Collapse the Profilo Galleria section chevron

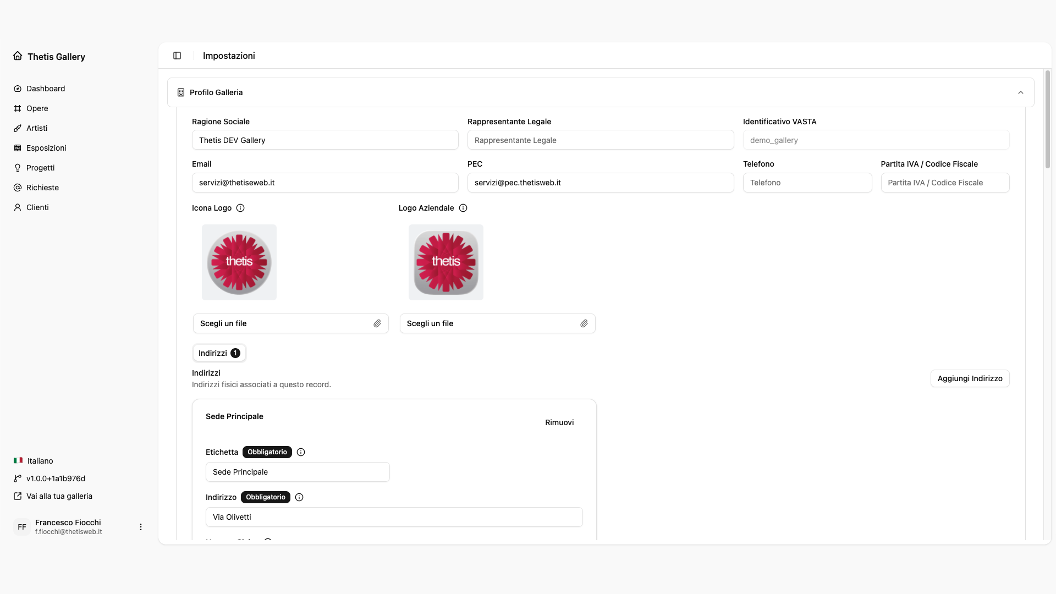click(1021, 92)
